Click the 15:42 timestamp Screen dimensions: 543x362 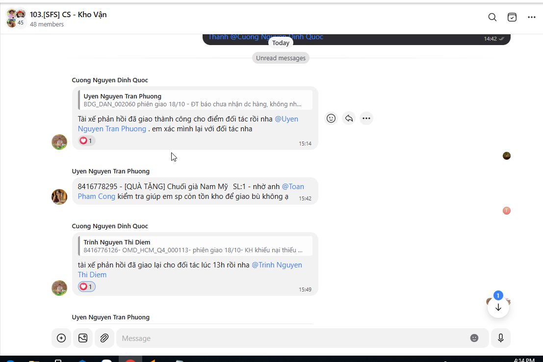click(x=305, y=198)
